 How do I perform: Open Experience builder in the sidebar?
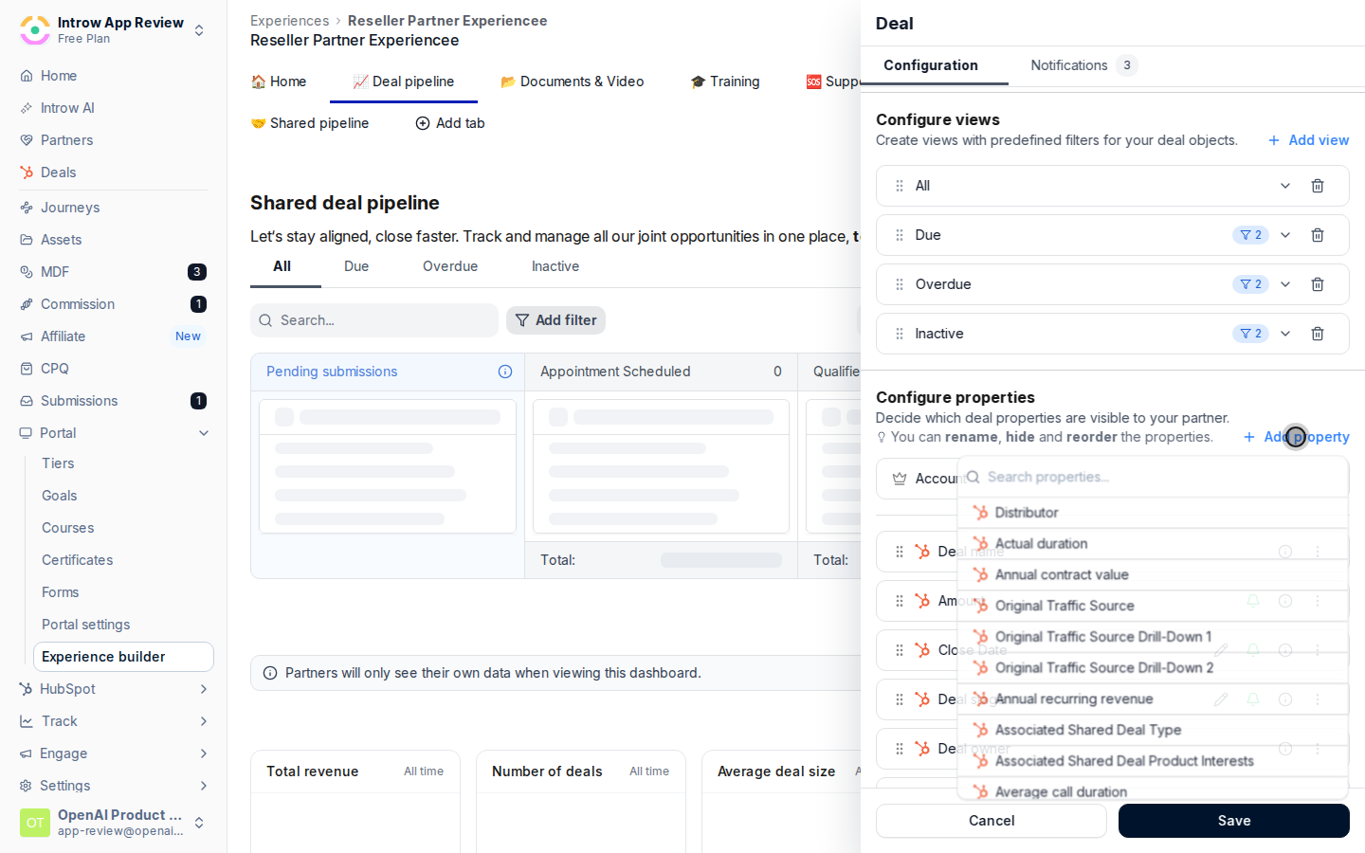coord(123,657)
